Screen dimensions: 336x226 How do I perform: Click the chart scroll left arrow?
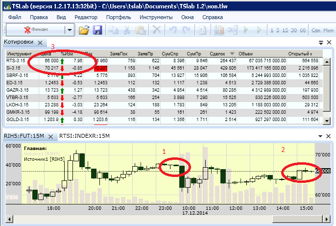tap(9, 219)
